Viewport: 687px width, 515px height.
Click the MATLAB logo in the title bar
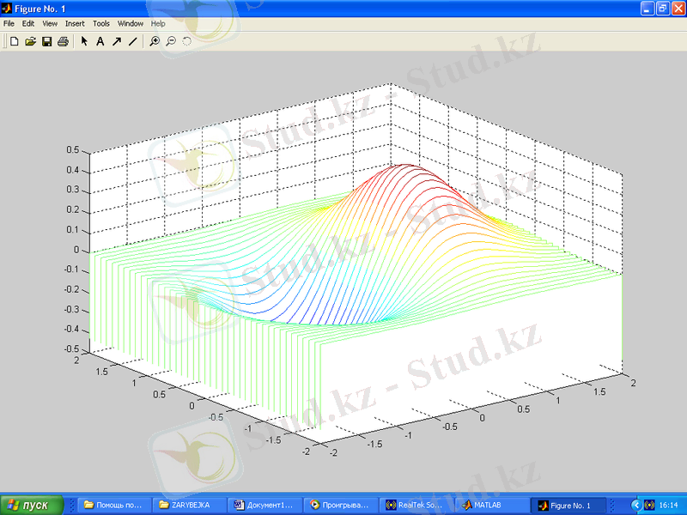click(7, 9)
